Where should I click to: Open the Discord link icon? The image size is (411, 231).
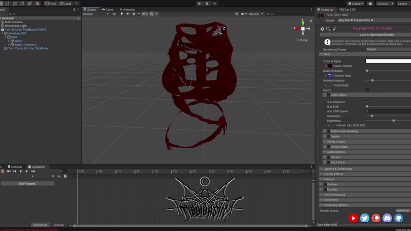pos(387,218)
